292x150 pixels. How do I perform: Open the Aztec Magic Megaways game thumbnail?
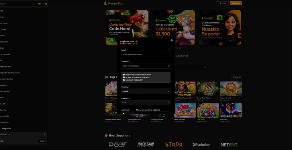pos(185,89)
